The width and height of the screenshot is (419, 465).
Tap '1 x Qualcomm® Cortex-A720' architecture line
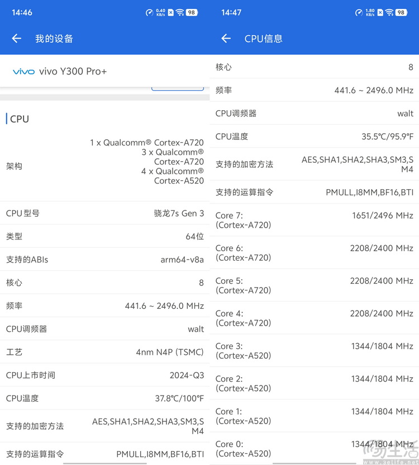click(x=147, y=143)
